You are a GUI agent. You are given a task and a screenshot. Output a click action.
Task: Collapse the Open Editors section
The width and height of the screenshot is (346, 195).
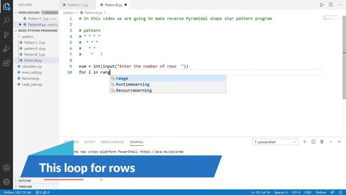point(16,12)
